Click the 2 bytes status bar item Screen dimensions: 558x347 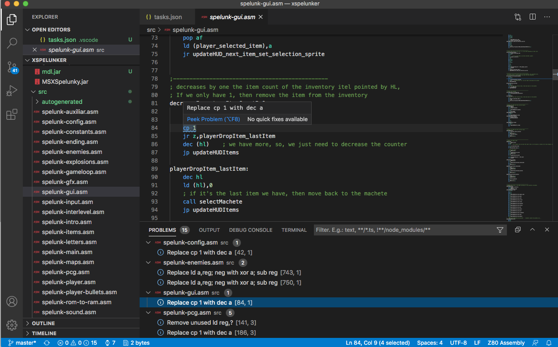click(136, 342)
